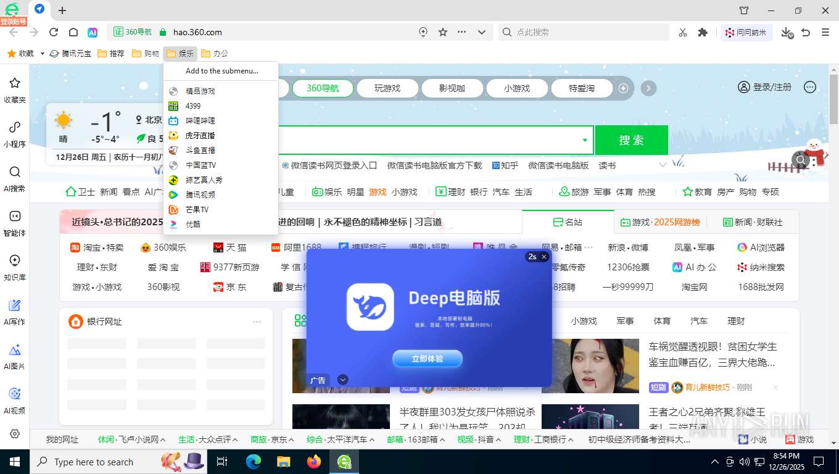
Task: Switch to the 新闻·财联社 tab
Action: tap(753, 222)
